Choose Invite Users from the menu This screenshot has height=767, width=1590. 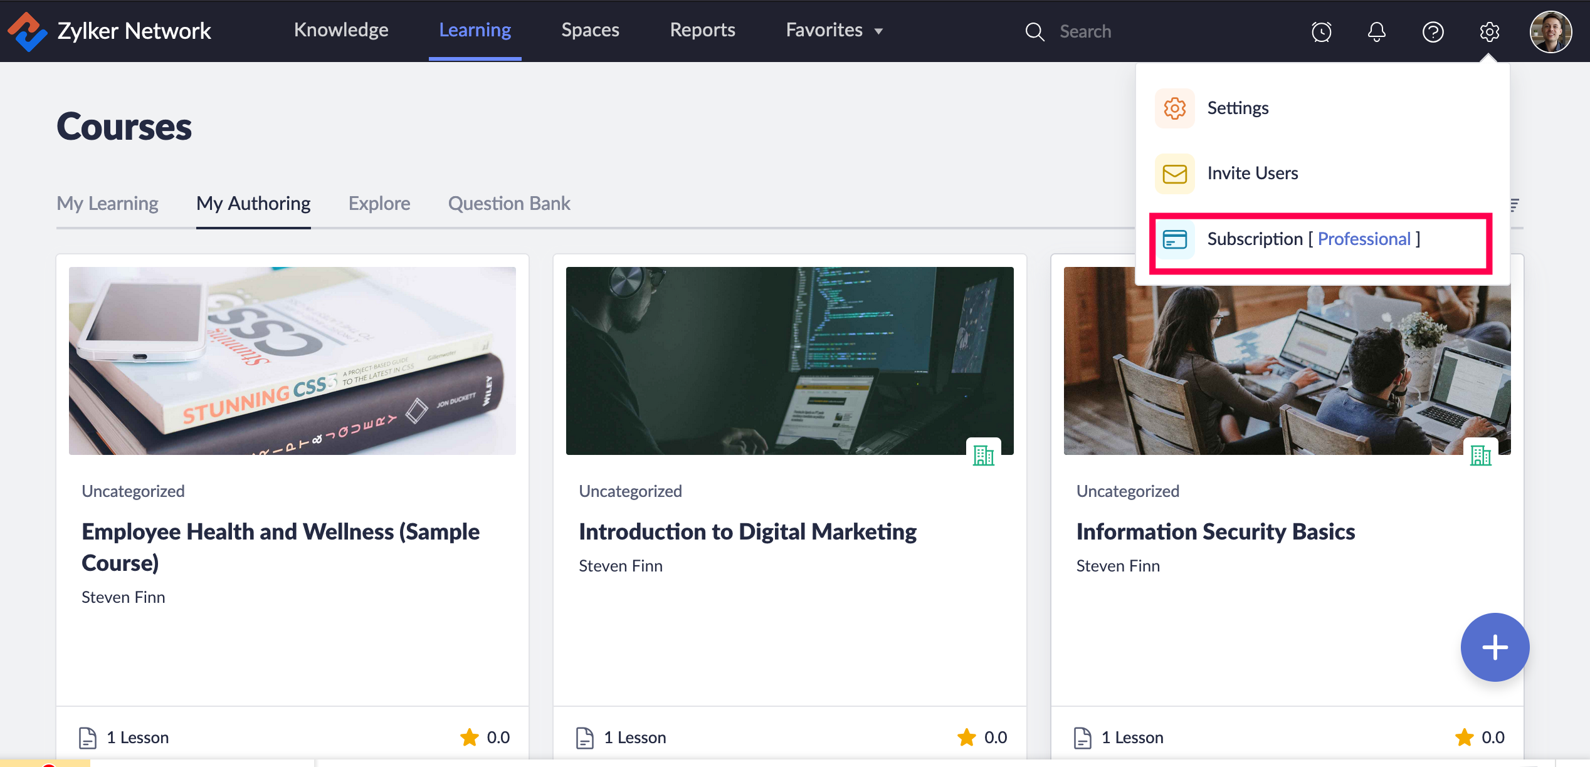click(x=1252, y=173)
